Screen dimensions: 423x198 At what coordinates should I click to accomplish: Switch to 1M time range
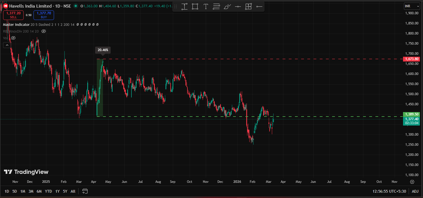click(x=23, y=191)
